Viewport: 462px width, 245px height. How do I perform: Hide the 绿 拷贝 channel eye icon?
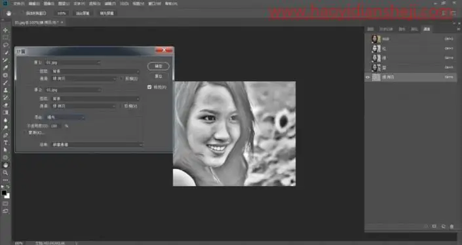click(x=368, y=77)
